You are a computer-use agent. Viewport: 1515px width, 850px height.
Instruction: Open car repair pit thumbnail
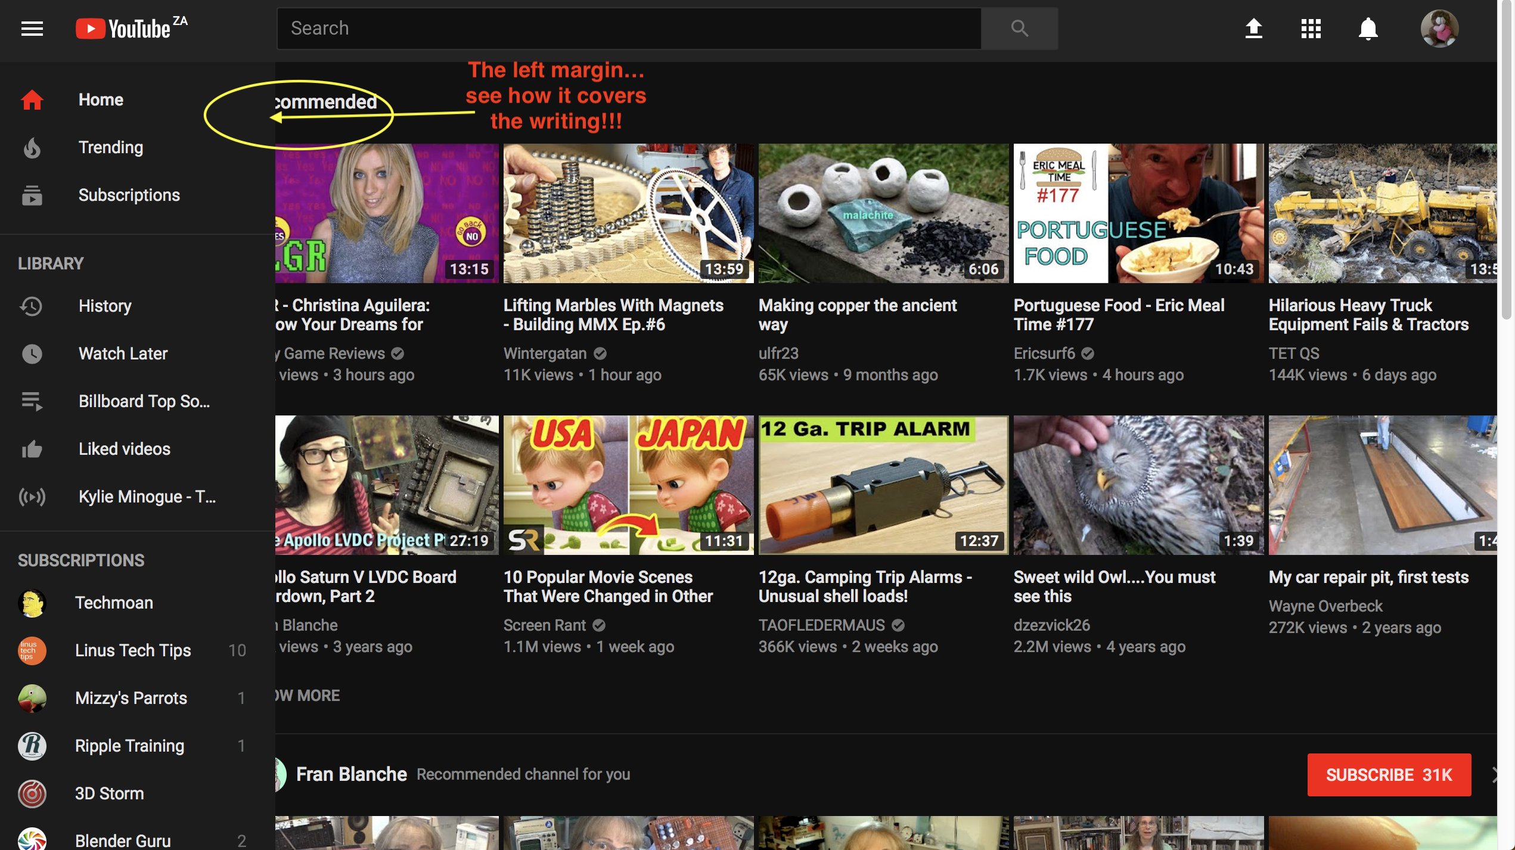click(1383, 485)
